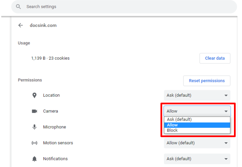Image resolution: width=242 pixels, height=167 pixels.
Task: Choose Allow in Camera option list
Action: [197, 125]
